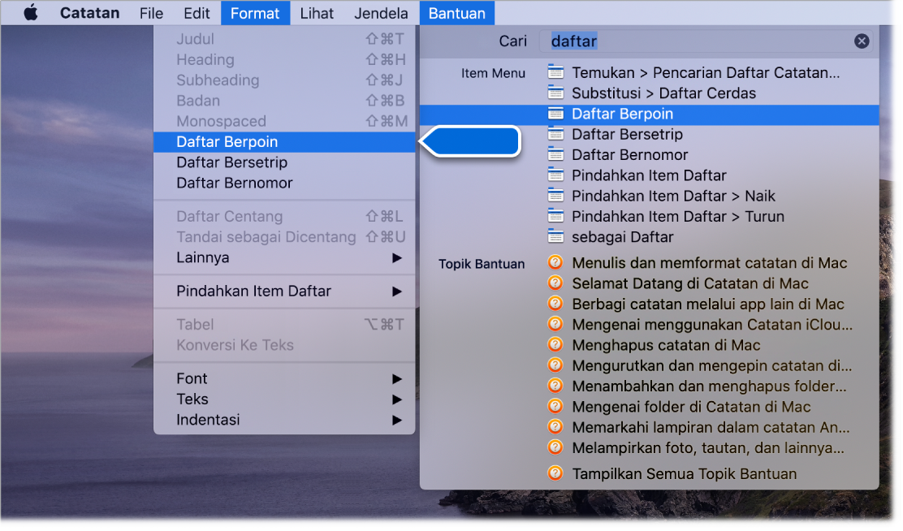Open the Lihat menu
The image size is (903, 531).
(317, 12)
